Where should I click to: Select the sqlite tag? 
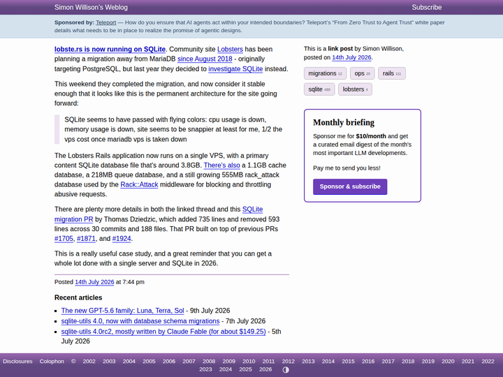point(319,89)
